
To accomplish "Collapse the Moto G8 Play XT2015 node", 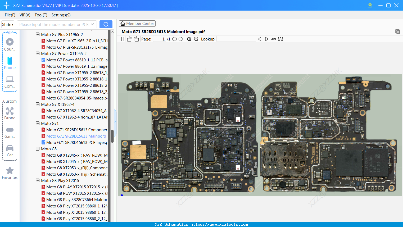I will [37, 180].
